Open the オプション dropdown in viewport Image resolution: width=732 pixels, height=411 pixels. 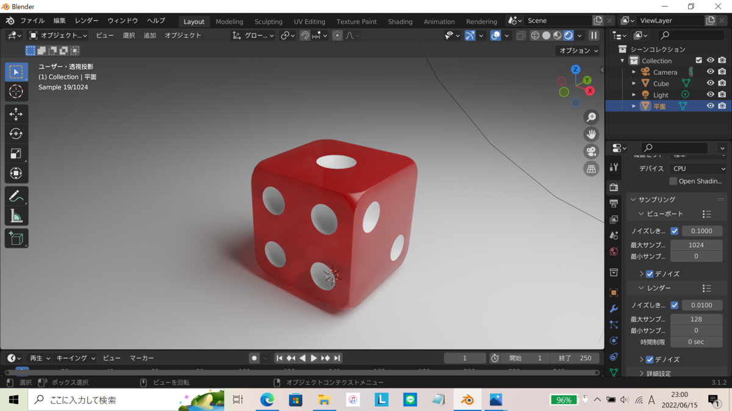pyautogui.click(x=578, y=51)
